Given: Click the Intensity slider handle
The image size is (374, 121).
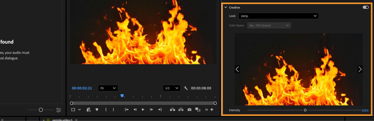Looking at the screenshot, I should pos(305,110).
